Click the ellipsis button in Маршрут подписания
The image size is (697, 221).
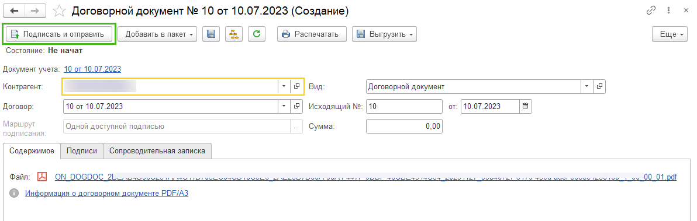pos(296,126)
